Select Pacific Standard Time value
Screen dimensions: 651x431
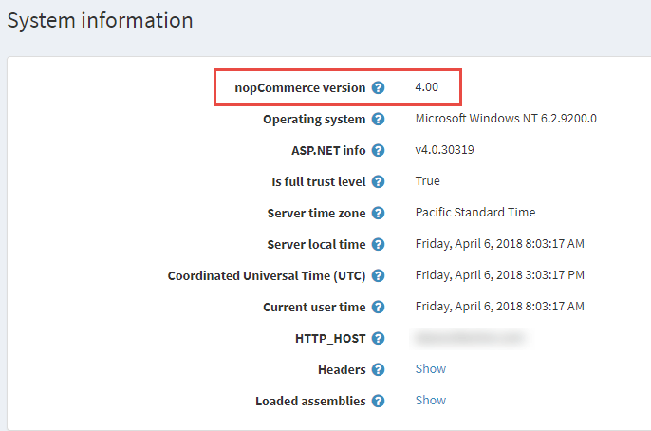click(474, 213)
